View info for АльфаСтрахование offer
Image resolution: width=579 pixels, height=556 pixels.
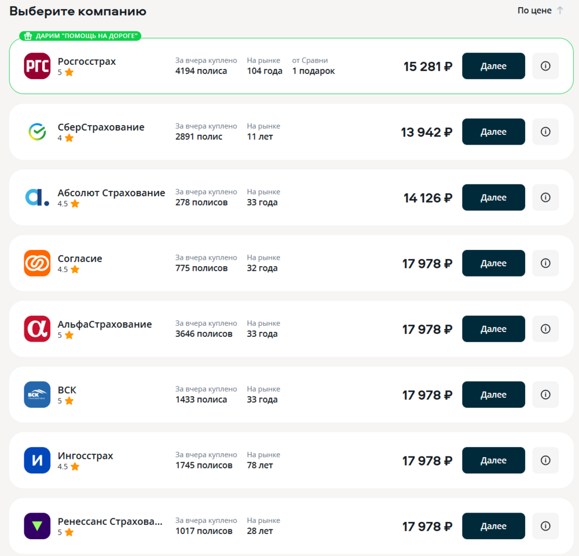[545, 329]
